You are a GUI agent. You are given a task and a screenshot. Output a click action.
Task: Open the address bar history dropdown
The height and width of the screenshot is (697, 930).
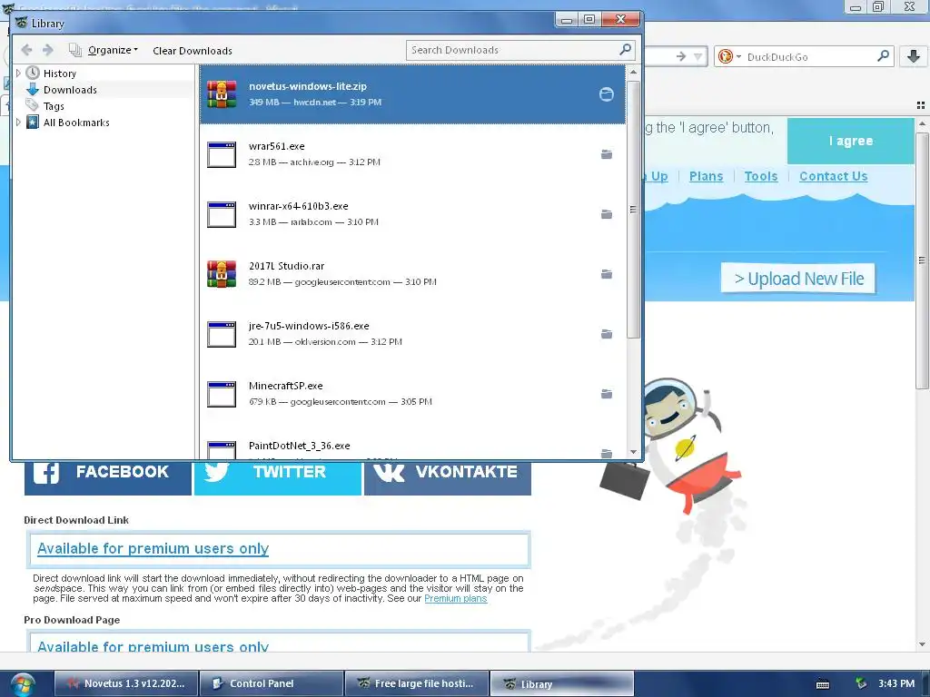(698, 57)
